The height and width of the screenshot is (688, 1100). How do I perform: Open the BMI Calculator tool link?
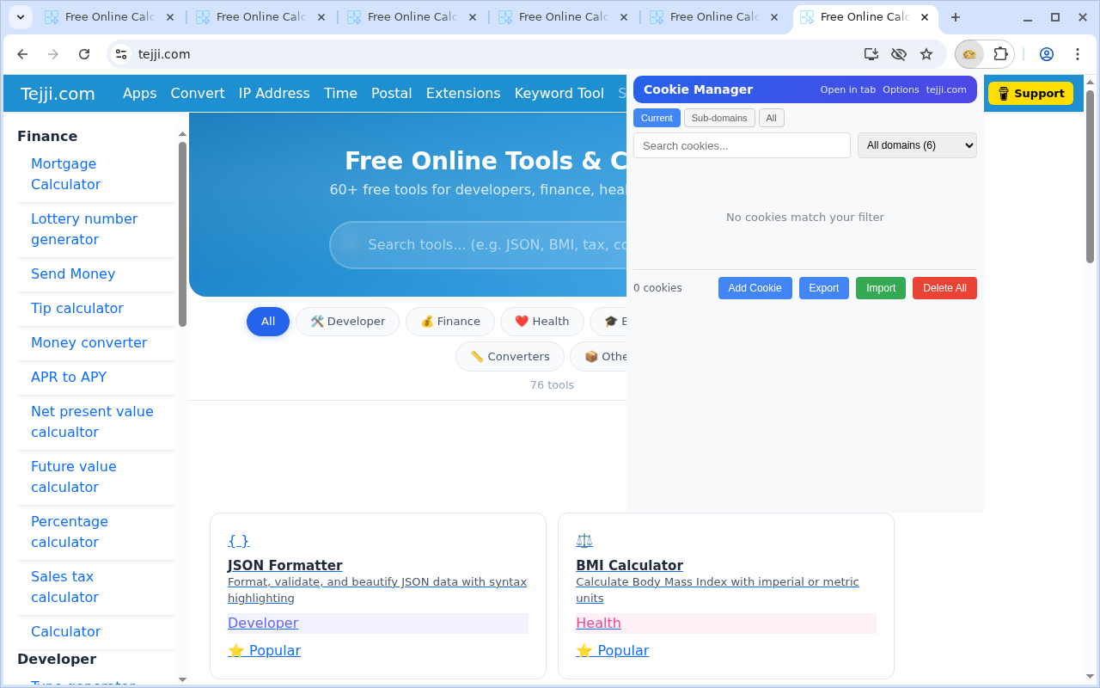coord(629,565)
